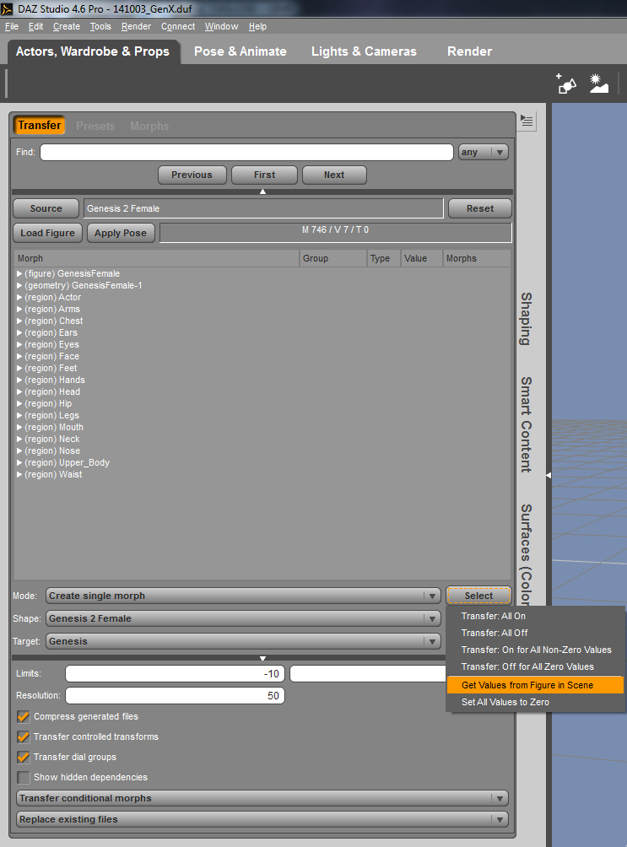The width and height of the screenshot is (627, 847).
Task: Open the File menu
Action: pyautogui.click(x=11, y=26)
